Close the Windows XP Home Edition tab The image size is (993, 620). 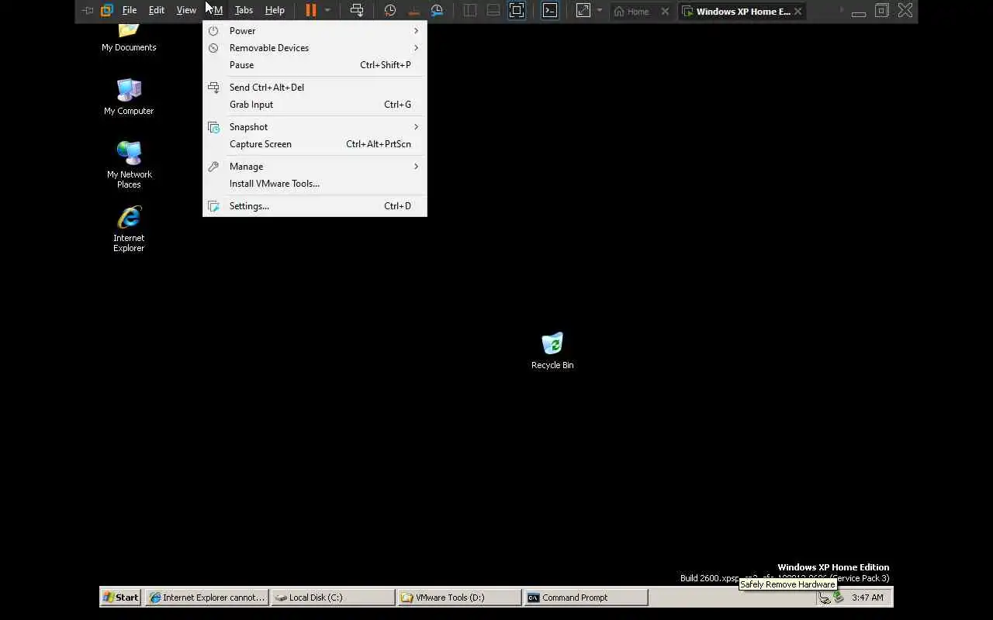tap(798, 11)
